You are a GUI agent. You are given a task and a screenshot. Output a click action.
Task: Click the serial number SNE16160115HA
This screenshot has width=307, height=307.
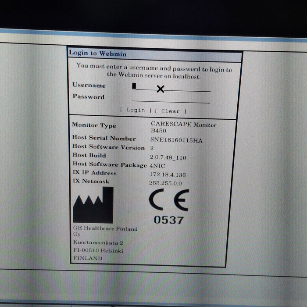point(176,140)
